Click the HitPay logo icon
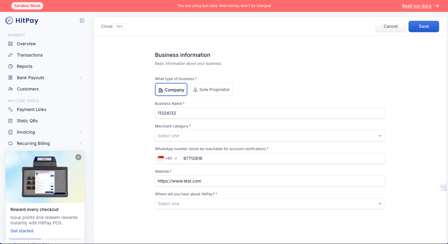Viewport: 448px width, 244px height. tap(9, 20)
